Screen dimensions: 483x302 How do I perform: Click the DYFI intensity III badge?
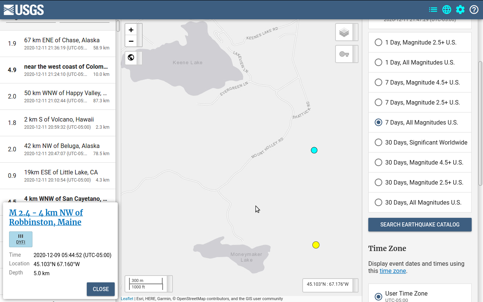coord(21,239)
